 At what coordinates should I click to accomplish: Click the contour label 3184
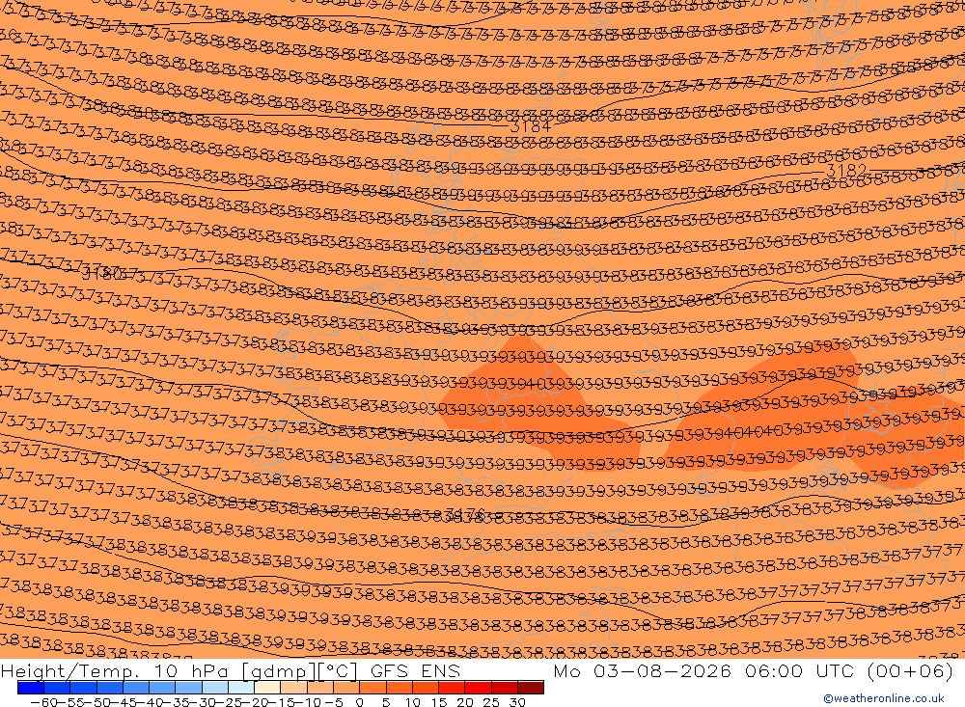point(531,126)
